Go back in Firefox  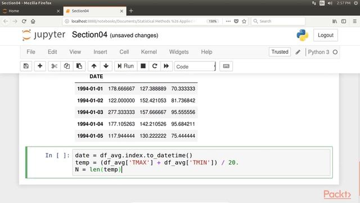(x=6, y=21)
